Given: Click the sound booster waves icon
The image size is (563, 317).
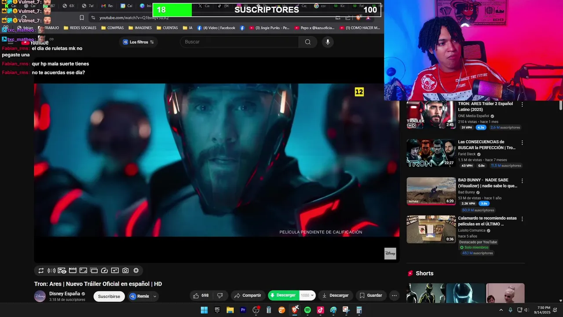Looking at the screenshot, I should pos(51,271).
